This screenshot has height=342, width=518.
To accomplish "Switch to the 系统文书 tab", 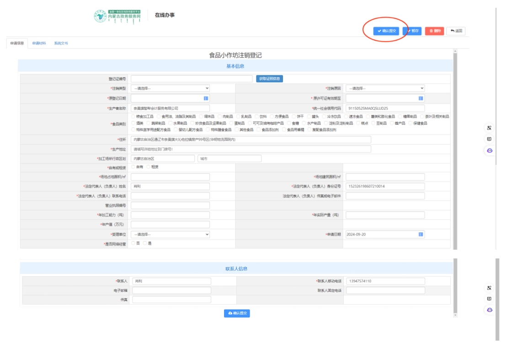I will (x=61, y=43).
